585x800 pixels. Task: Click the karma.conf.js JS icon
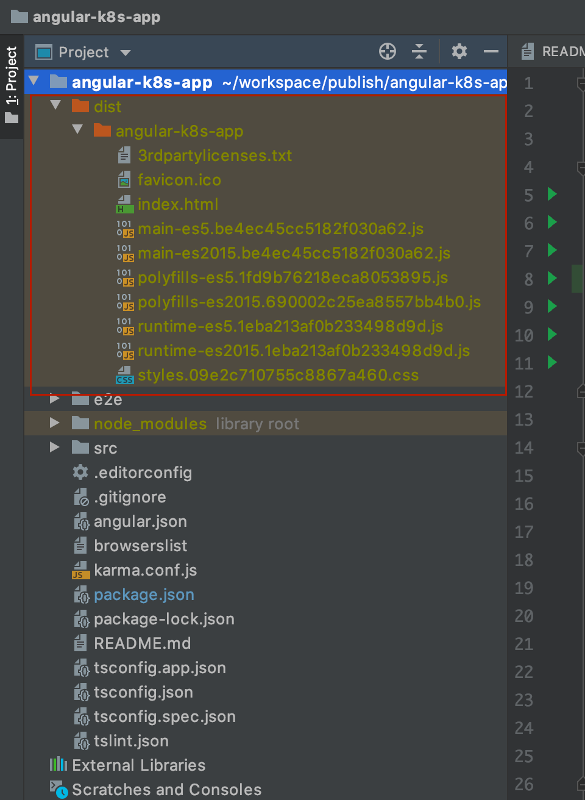pyautogui.click(x=81, y=570)
